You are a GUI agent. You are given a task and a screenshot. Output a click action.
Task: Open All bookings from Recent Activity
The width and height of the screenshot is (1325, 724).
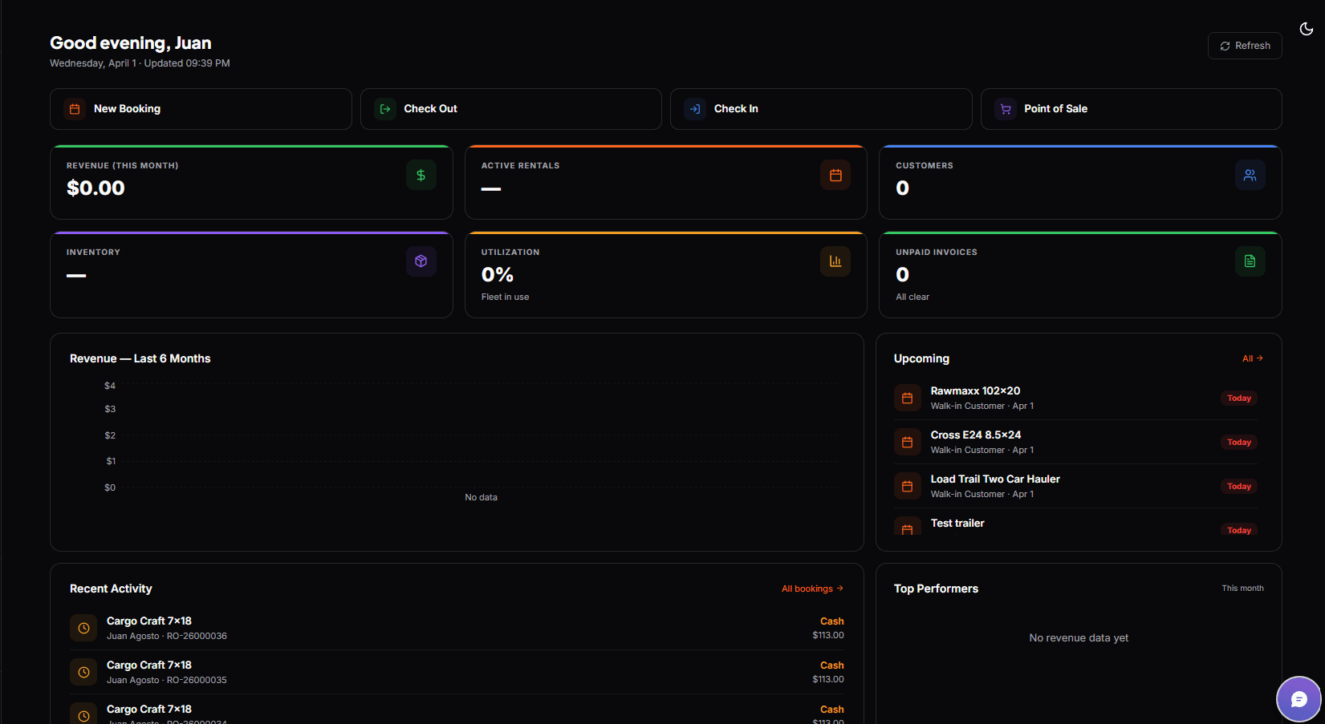pyautogui.click(x=812, y=588)
